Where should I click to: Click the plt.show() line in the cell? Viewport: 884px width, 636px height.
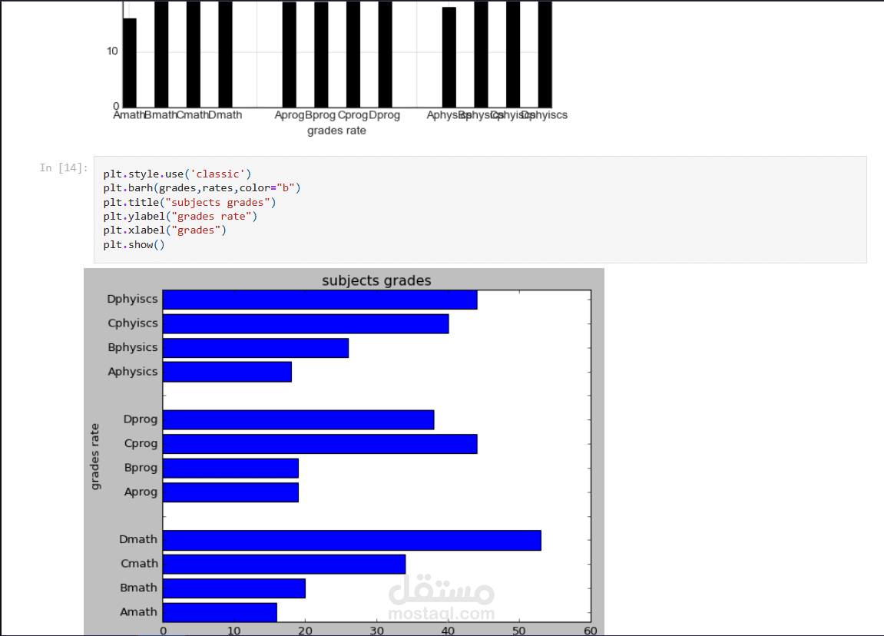click(x=134, y=245)
